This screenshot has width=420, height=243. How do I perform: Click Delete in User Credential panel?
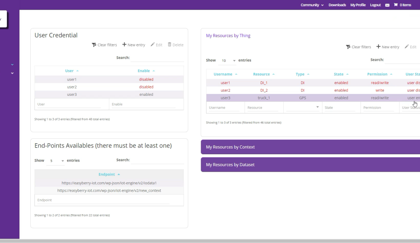click(x=176, y=45)
